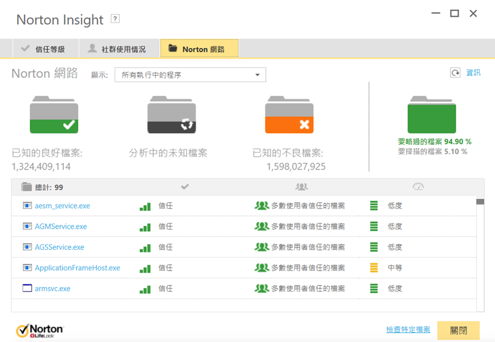The width and height of the screenshot is (495, 342).
Task: Click 信任 trust level for armsvc.exe
Action: coord(165,289)
